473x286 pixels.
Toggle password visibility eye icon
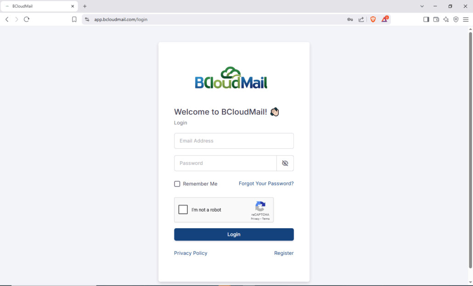tap(285, 163)
